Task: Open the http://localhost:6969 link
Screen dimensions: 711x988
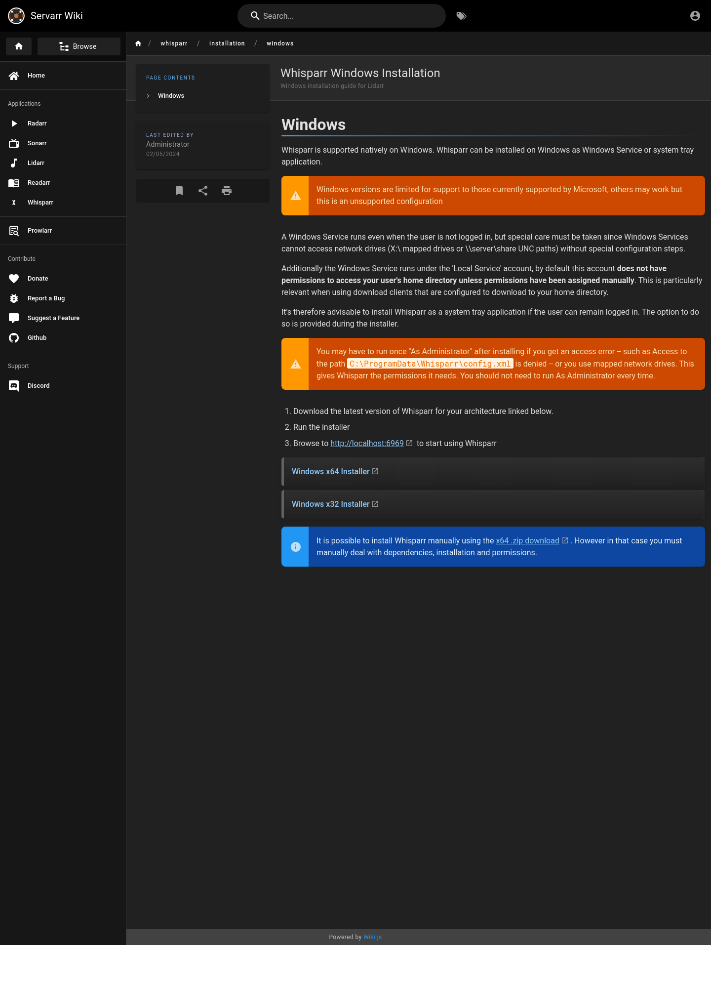Action: coord(367,444)
